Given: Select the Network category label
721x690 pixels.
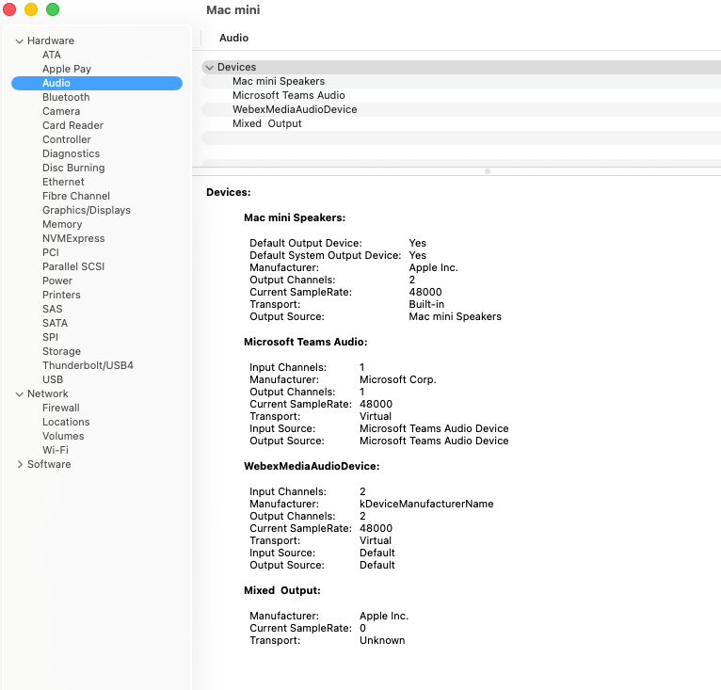Looking at the screenshot, I should click(x=47, y=393).
